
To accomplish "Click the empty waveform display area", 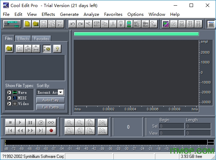I will point(136,73).
